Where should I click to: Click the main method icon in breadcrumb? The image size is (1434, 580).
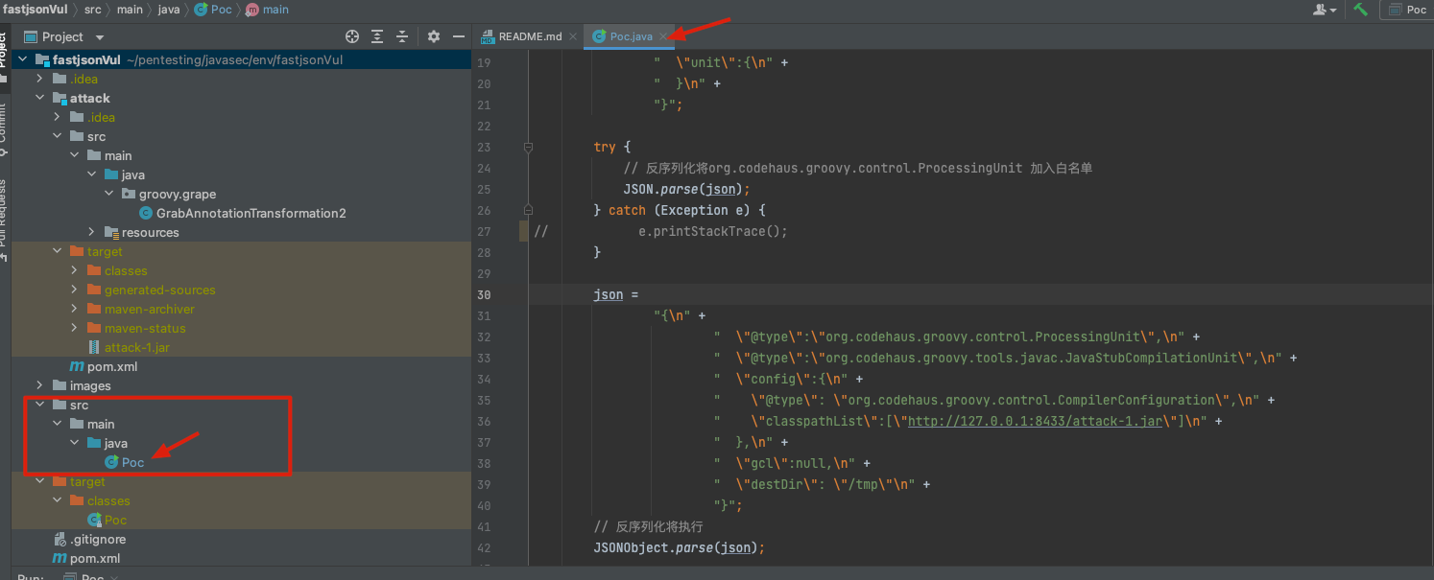pyautogui.click(x=251, y=10)
